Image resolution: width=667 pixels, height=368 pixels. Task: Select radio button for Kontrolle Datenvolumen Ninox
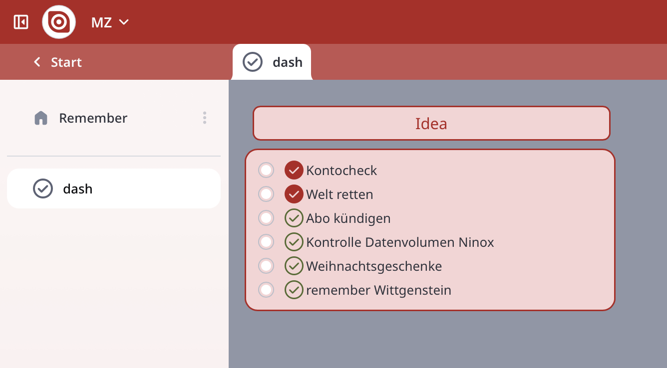(x=266, y=242)
